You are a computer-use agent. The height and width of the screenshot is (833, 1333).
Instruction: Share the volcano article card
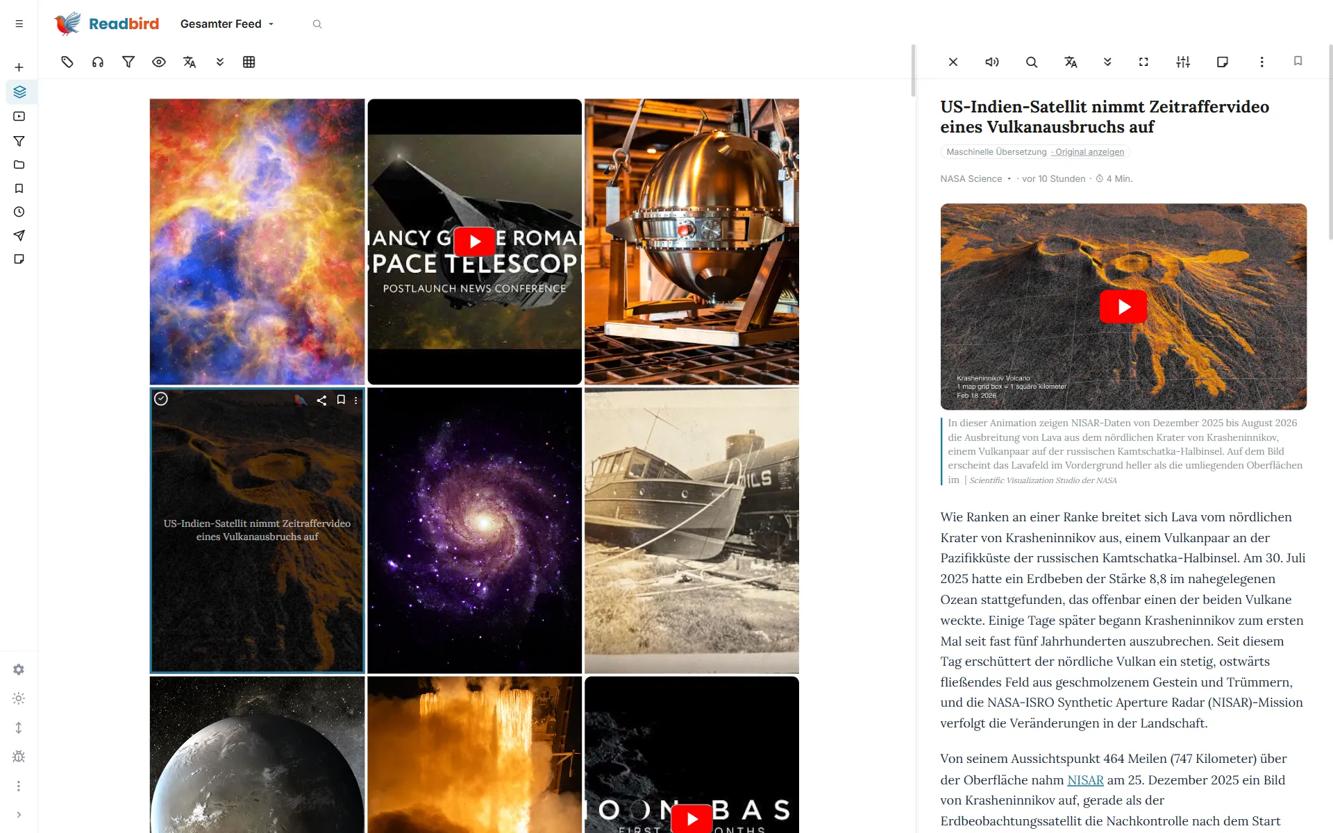tap(321, 401)
